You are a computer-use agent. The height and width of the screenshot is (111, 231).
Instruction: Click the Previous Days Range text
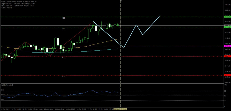pyautogui.click(x=21, y=4)
